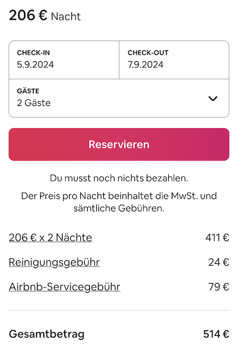Click the 514 € total amount

pyautogui.click(x=216, y=334)
